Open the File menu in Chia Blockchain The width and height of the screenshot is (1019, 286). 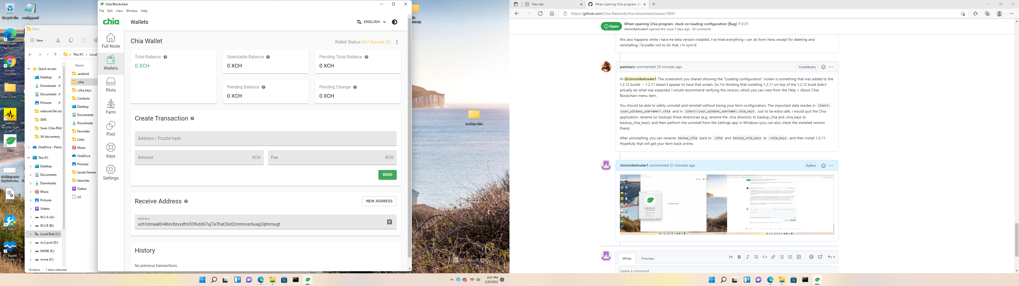click(102, 11)
